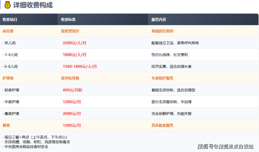The width and height of the screenshot is (259, 152).
Task: Select the 收费标准 column header
Action: (x=68, y=20)
